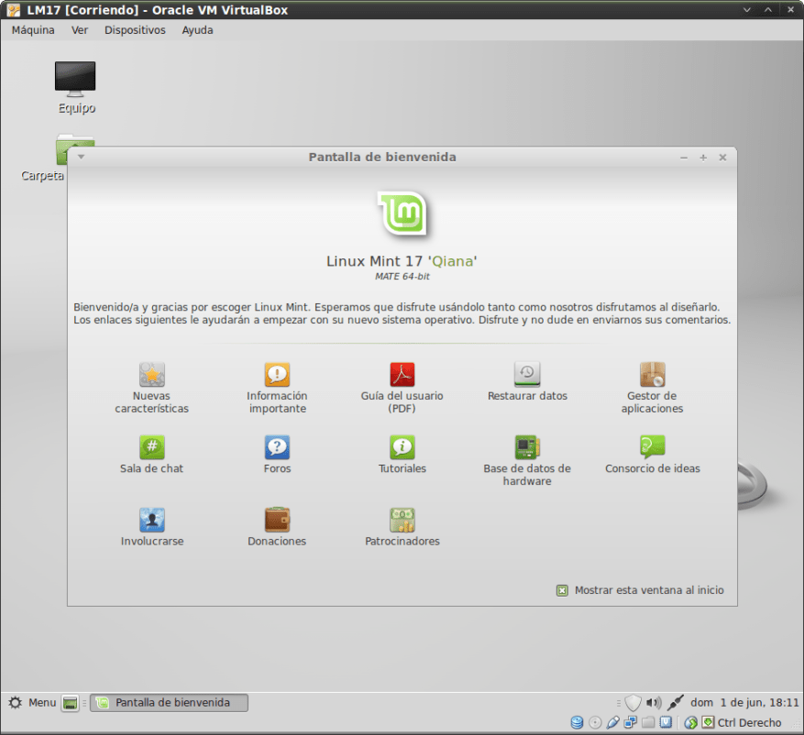Visit the Foros question icon

coord(277,446)
